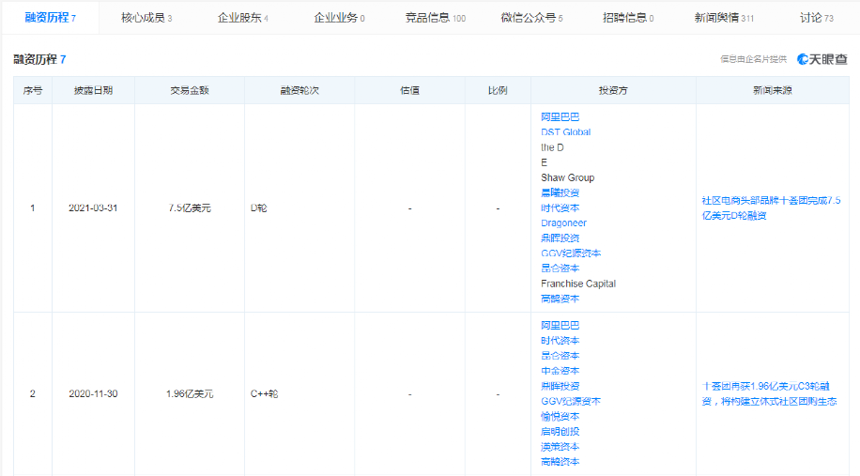Click the 估值 column header
This screenshot has height=476, width=860.
(x=409, y=90)
